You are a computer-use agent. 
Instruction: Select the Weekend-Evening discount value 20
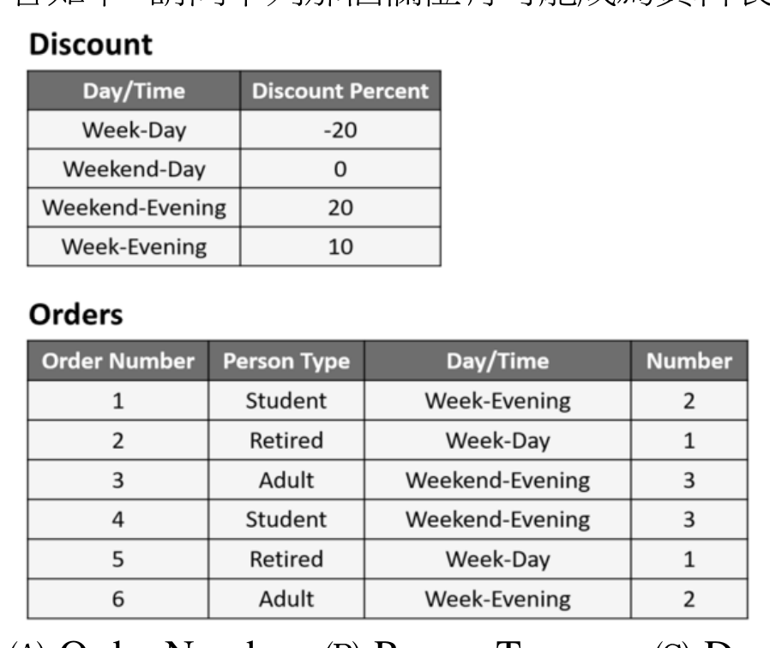340,208
